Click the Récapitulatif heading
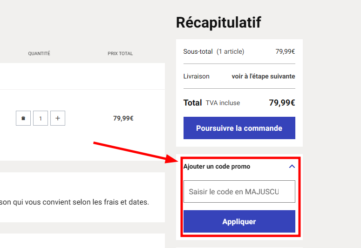Screen dimensions: 361x248 click(x=218, y=22)
